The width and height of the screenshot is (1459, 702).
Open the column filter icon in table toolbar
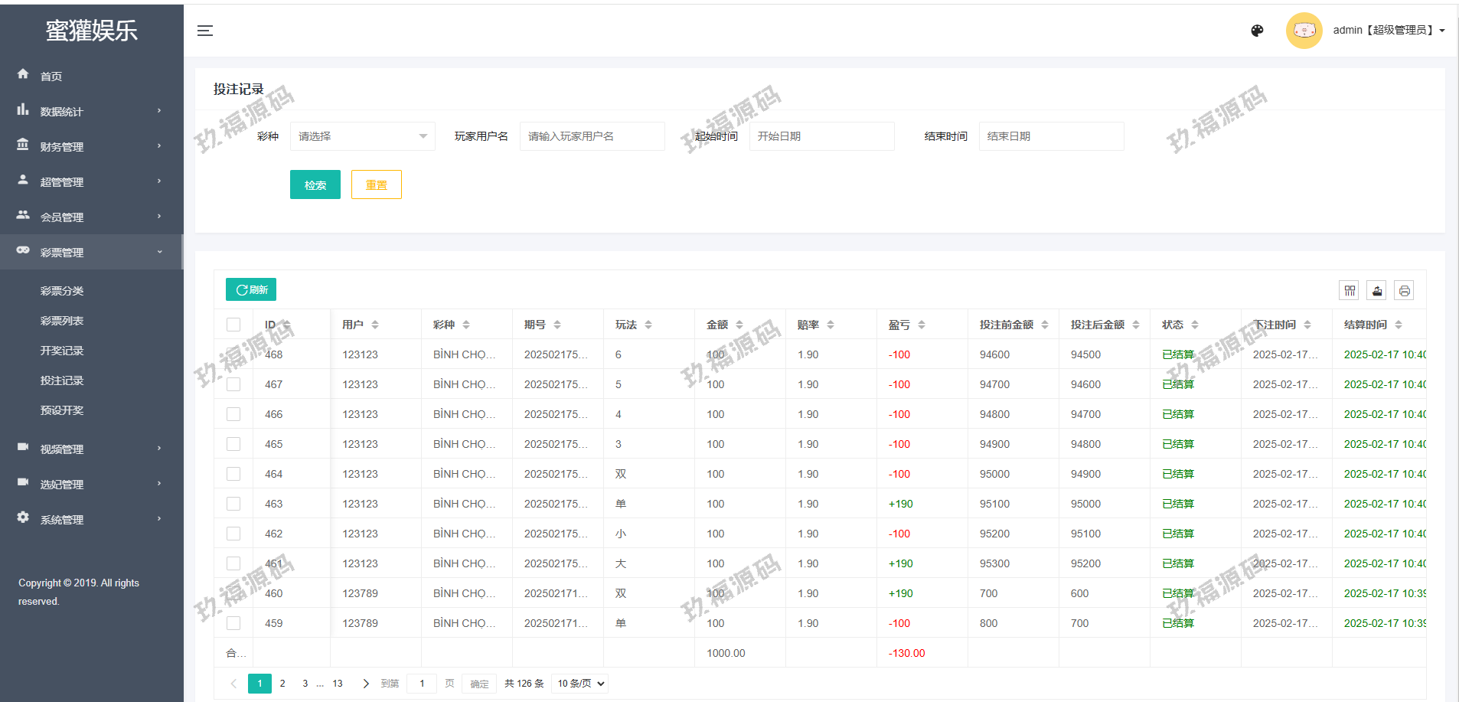click(x=1350, y=290)
